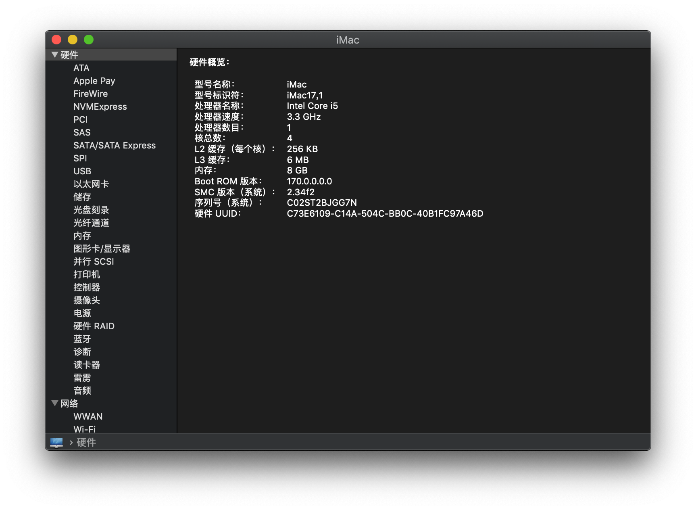The width and height of the screenshot is (696, 510).
Task: Click the processor speed value 3.3 GHz
Action: coord(304,117)
